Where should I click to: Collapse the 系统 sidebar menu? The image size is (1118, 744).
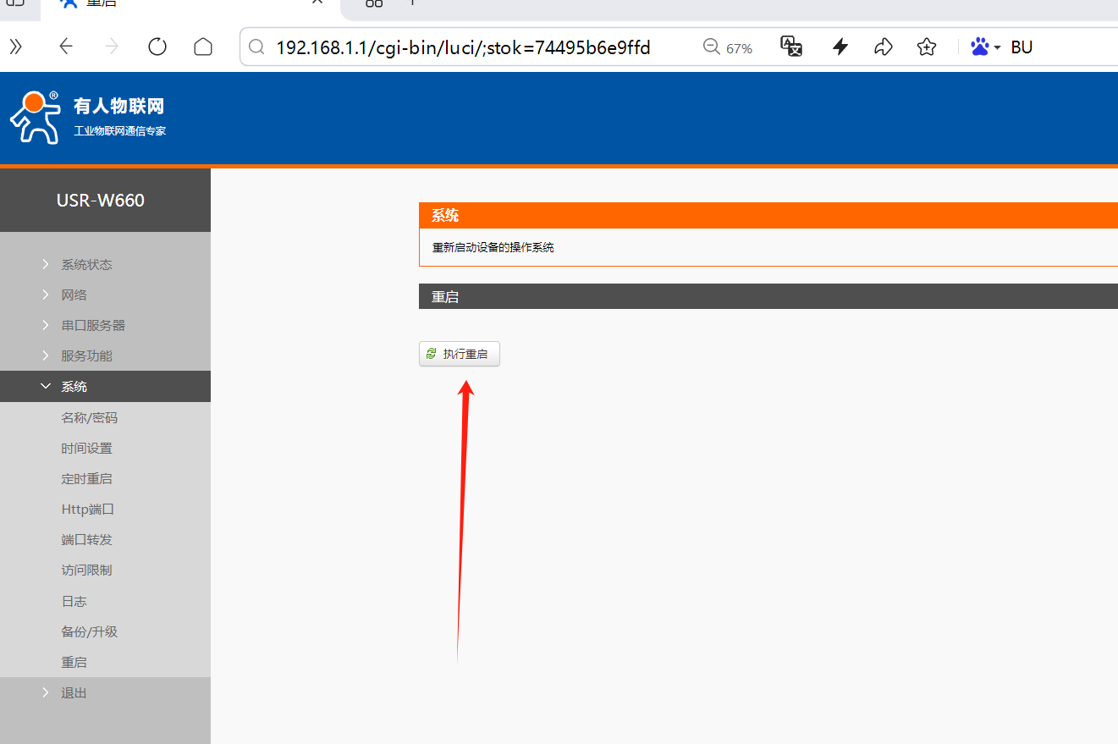tap(105, 386)
